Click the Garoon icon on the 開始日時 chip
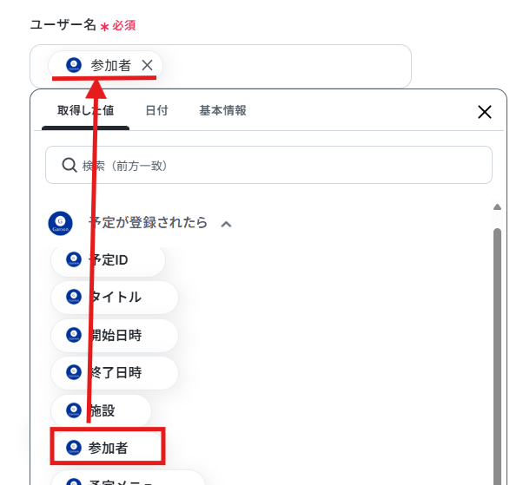The height and width of the screenshot is (485, 523). [x=74, y=334]
